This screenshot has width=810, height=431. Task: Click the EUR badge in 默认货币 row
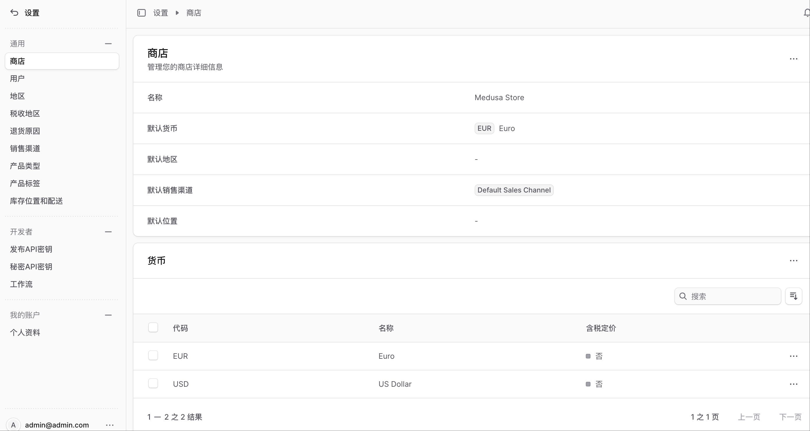pyautogui.click(x=484, y=128)
